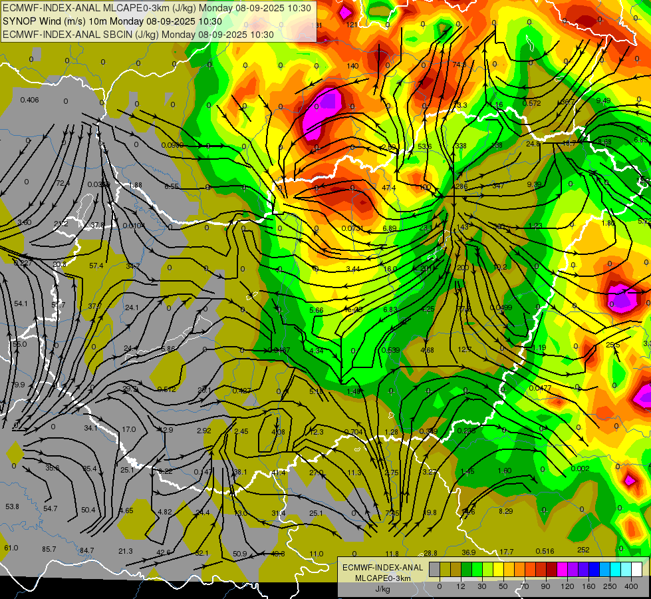The width and height of the screenshot is (651, 599).
Task: Click the map value 17.0
Action: [x=129, y=429]
